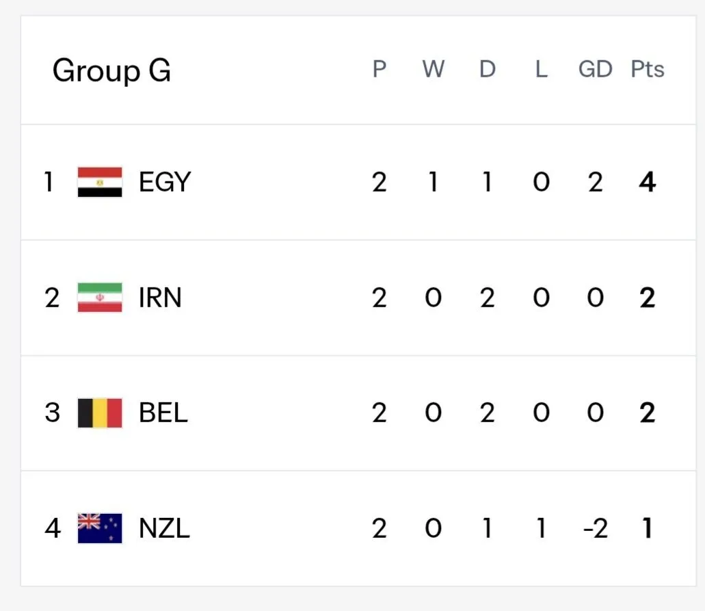The height and width of the screenshot is (611, 705).
Task: Click the Group G heading
Action: tap(111, 70)
